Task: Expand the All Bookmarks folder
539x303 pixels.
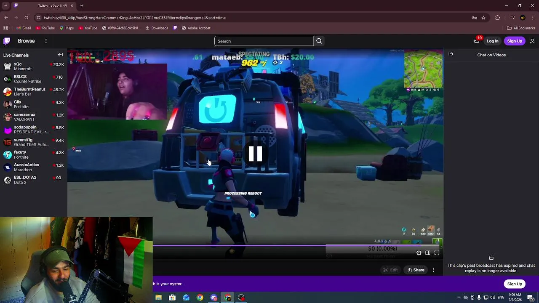Action: 521,28
